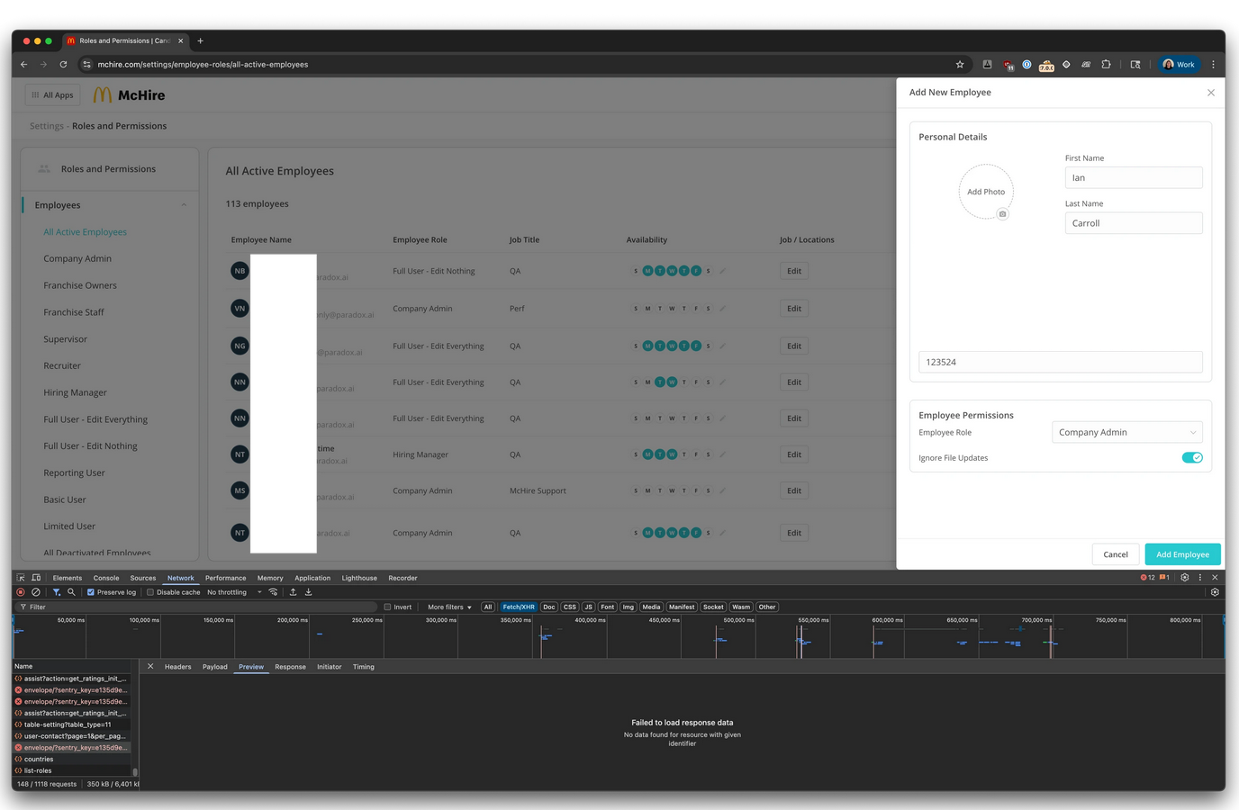Open the Headers tab of request
Viewport: 1239px width, 810px height.
click(x=177, y=667)
